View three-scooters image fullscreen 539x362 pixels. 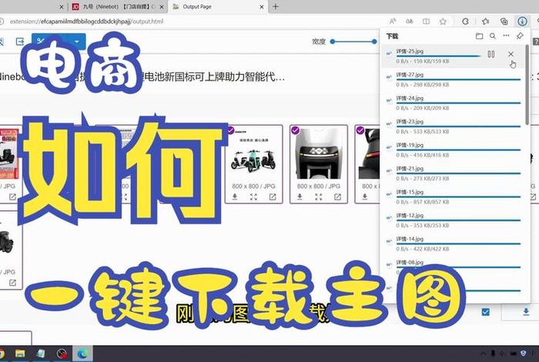coord(253,196)
